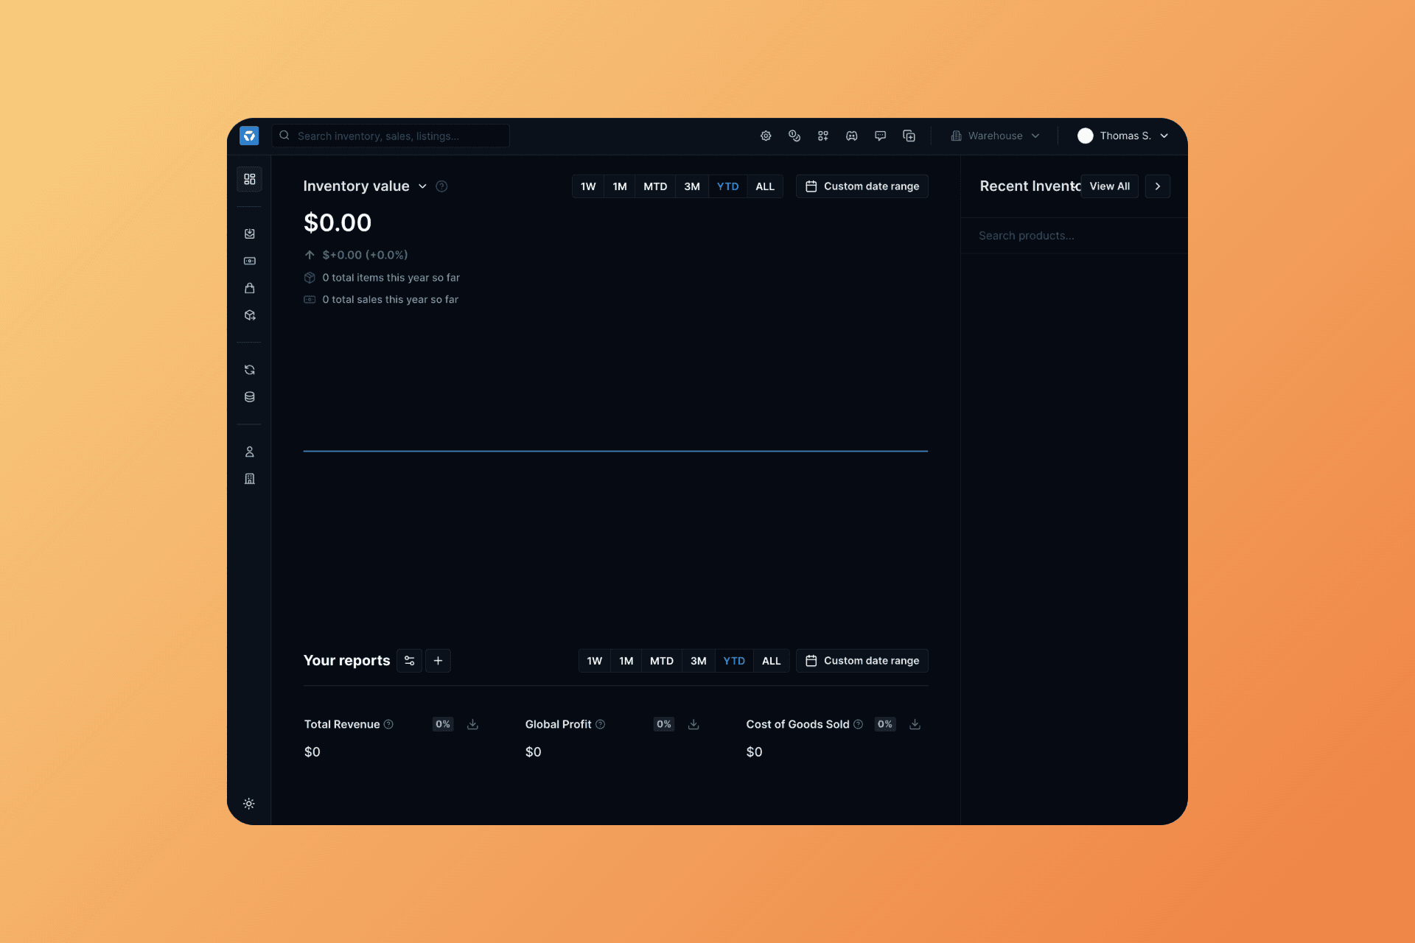Switch to the MTD tab for Inventory value
The height and width of the screenshot is (943, 1415).
tap(654, 186)
